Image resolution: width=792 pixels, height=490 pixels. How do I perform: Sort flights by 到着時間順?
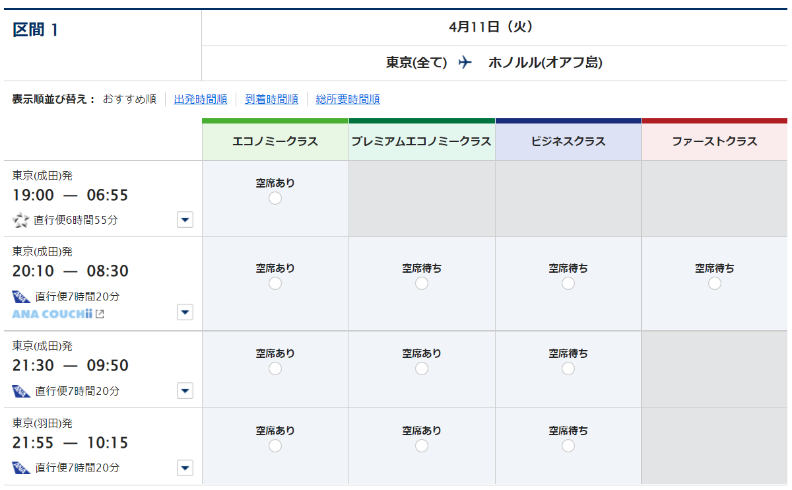click(x=271, y=100)
